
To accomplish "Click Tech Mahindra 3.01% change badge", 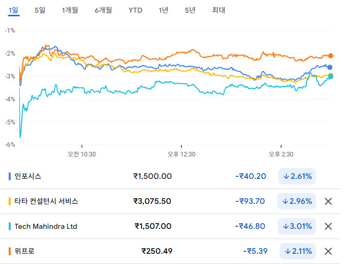I will pos(297,226).
